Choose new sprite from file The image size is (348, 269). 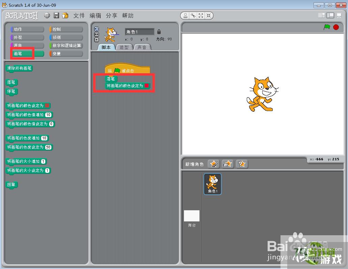(227, 164)
